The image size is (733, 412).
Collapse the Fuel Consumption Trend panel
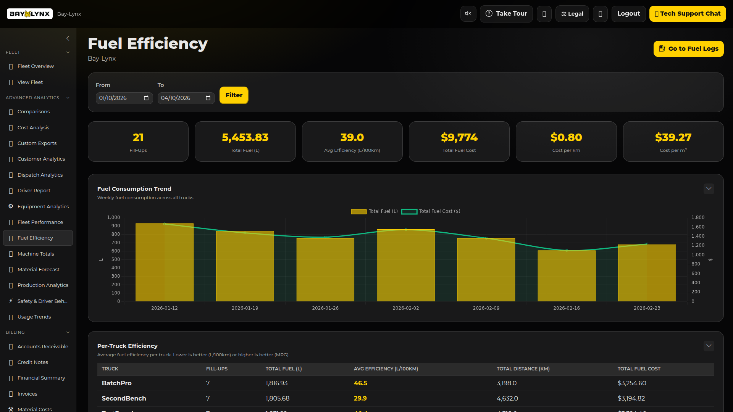pos(709,189)
